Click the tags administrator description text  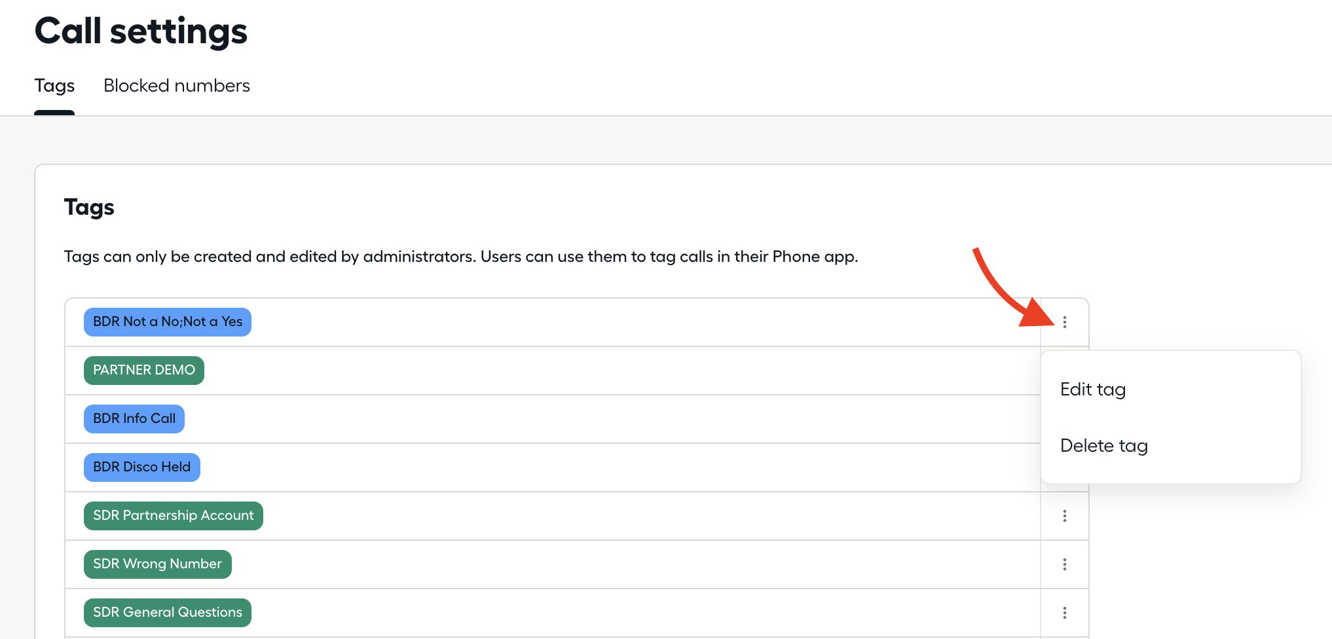461,257
